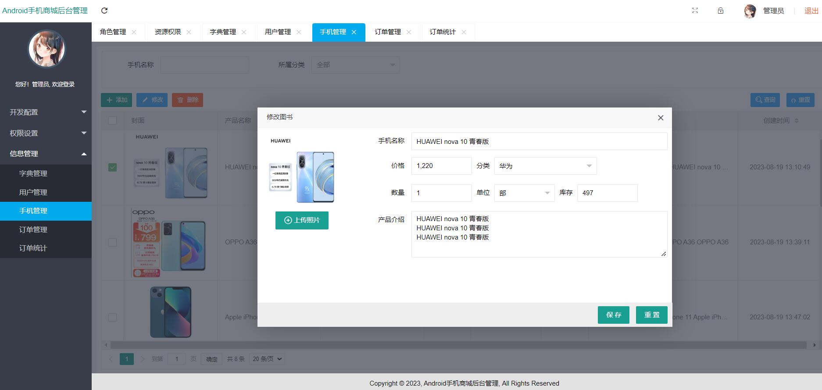This screenshot has height=390, width=822.
Task: Expand the 开发配置 sidebar menu
Action: pos(46,112)
